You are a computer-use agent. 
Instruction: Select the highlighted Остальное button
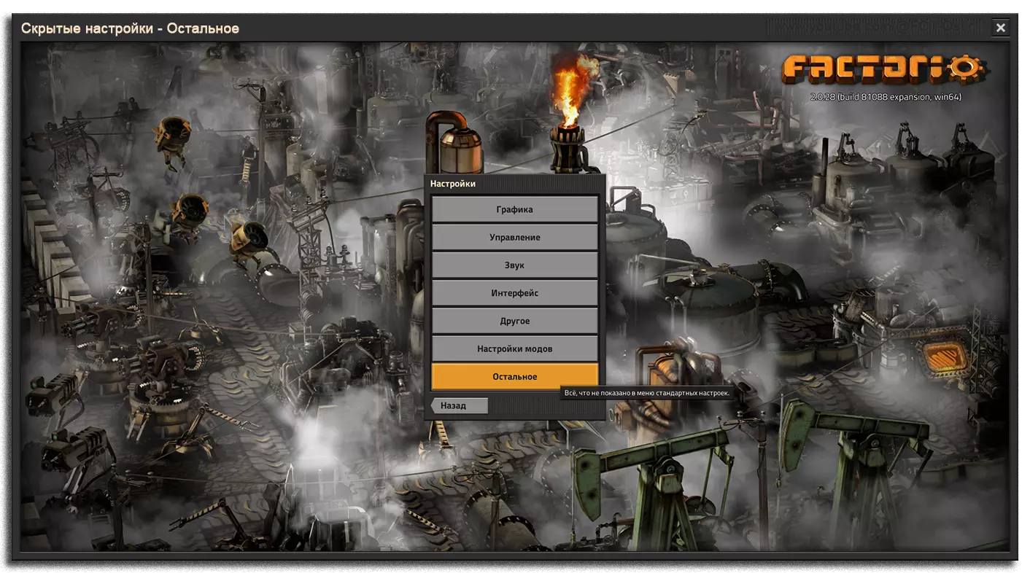click(x=514, y=376)
